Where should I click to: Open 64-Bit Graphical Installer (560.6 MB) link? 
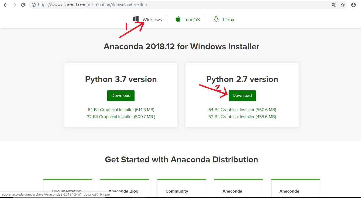coord(242,110)
